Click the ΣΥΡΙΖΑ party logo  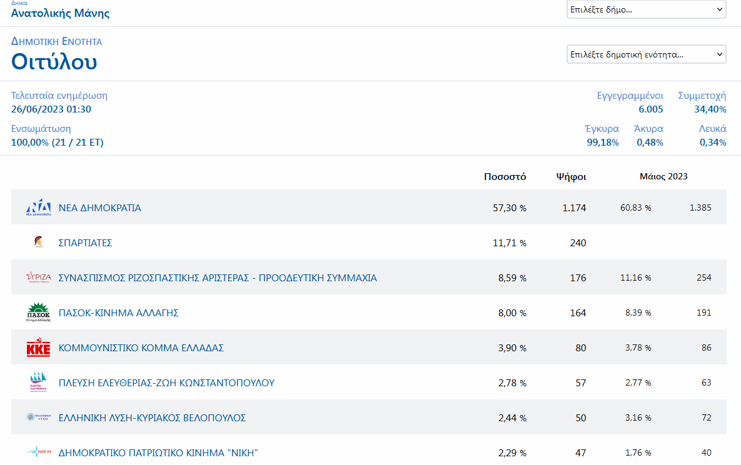38,277
